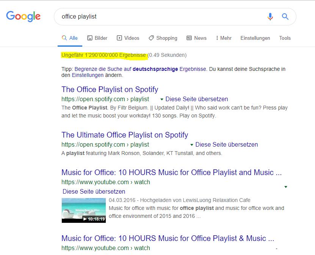Open the Bilder tab
Screen dimensions: 315x255
[x=97, y=38]
